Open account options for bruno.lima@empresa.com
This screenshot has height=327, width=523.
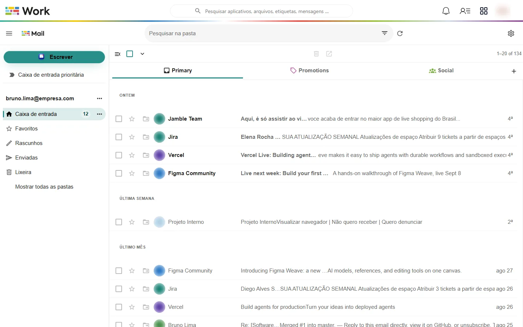click(100, 98)
